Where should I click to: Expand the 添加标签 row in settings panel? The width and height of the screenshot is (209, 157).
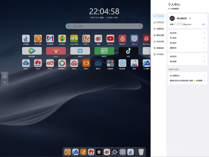coord(187,33)
